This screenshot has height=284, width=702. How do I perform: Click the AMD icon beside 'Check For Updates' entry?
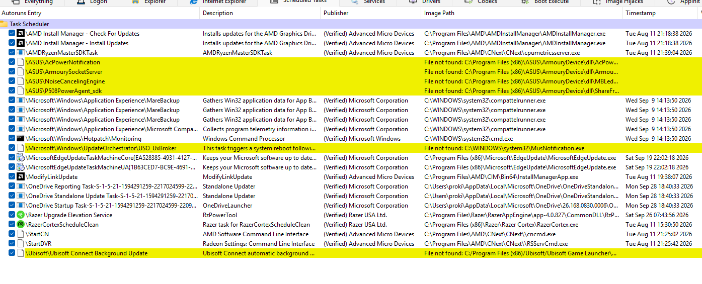point(21,34)
